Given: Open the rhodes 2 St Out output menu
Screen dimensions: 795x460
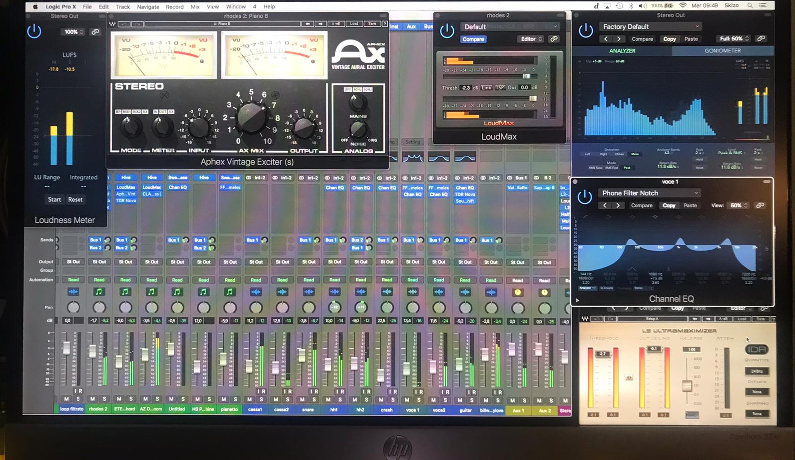Looking at the screenshot, I should point(99,262).
